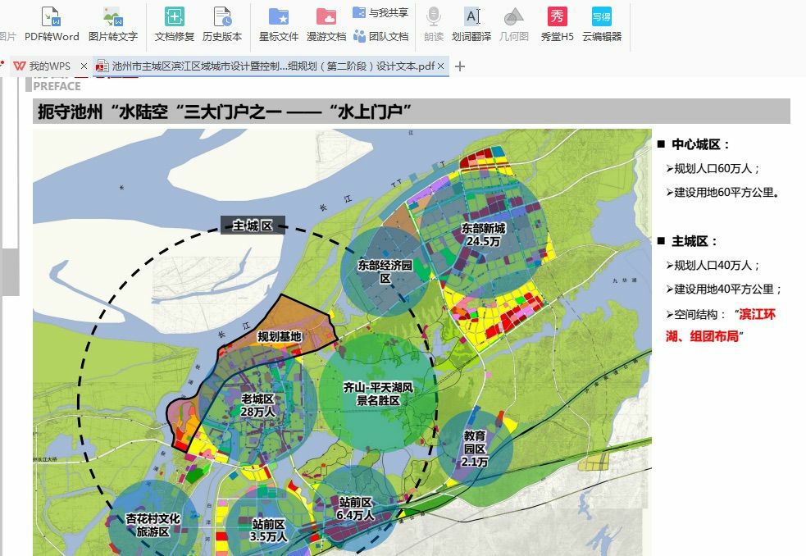Click the 齐山-平天湖风景名胜区 map label
The image size is (806, 556).
(378, 394)
